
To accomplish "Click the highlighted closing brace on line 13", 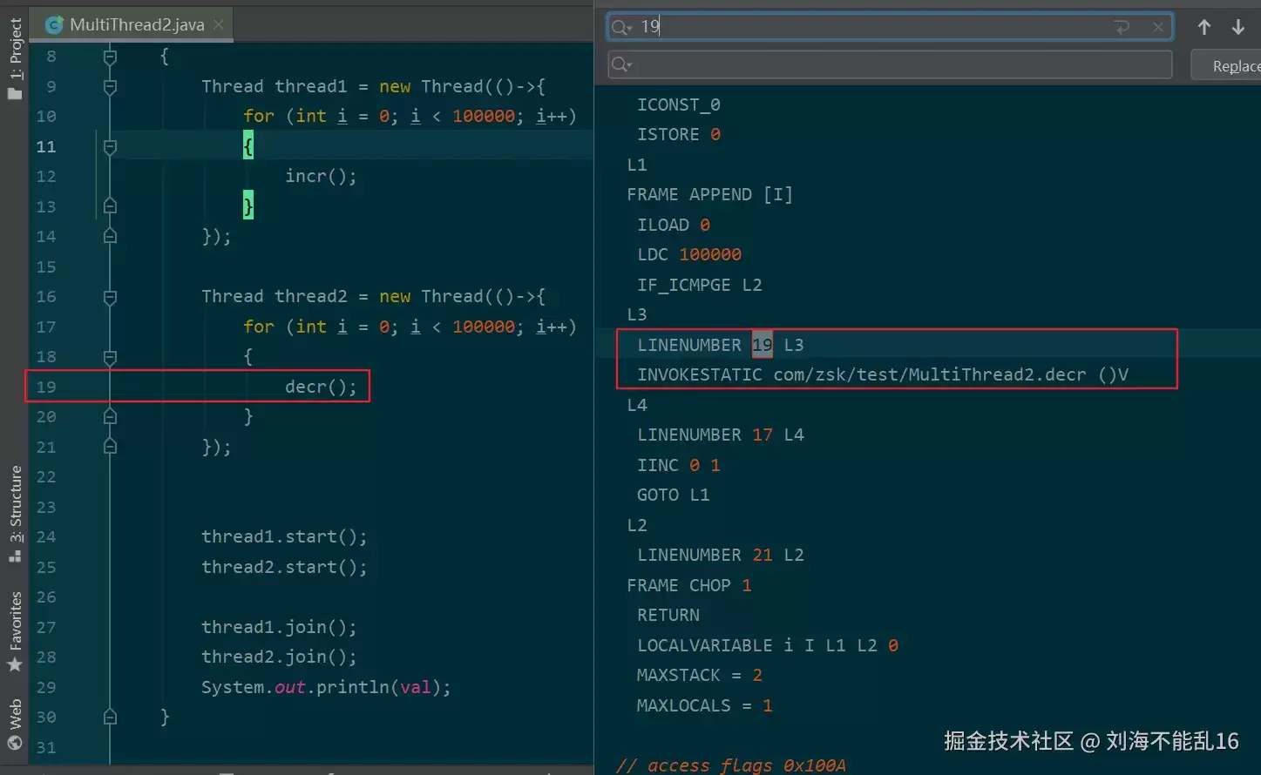I will [248, 206].
